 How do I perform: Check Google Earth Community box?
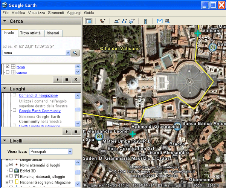tap(14, 110)
